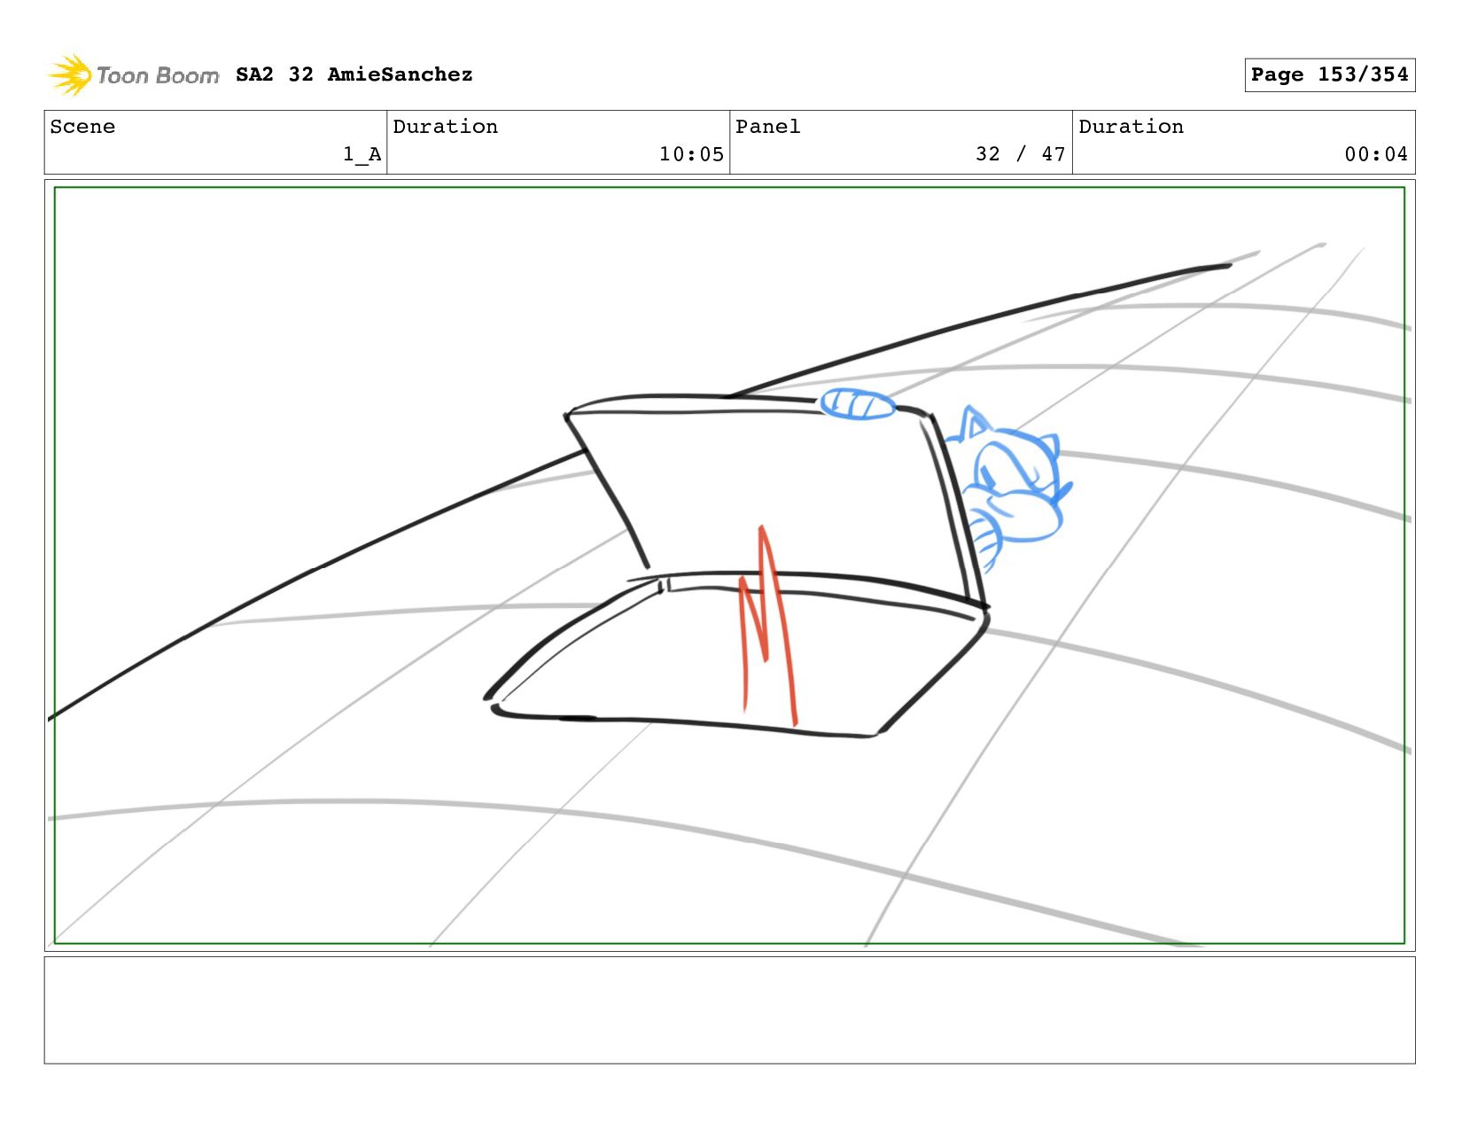The height and width of the screenshot is (1130, 1462).
Task: Click the storyboard panel drawing thumbnail
Action: click(729, 565)
